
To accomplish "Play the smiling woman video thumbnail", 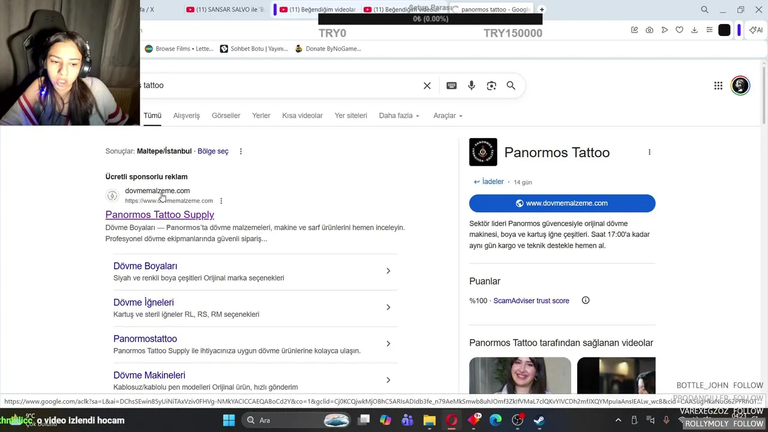I will [x=520, y=376].
